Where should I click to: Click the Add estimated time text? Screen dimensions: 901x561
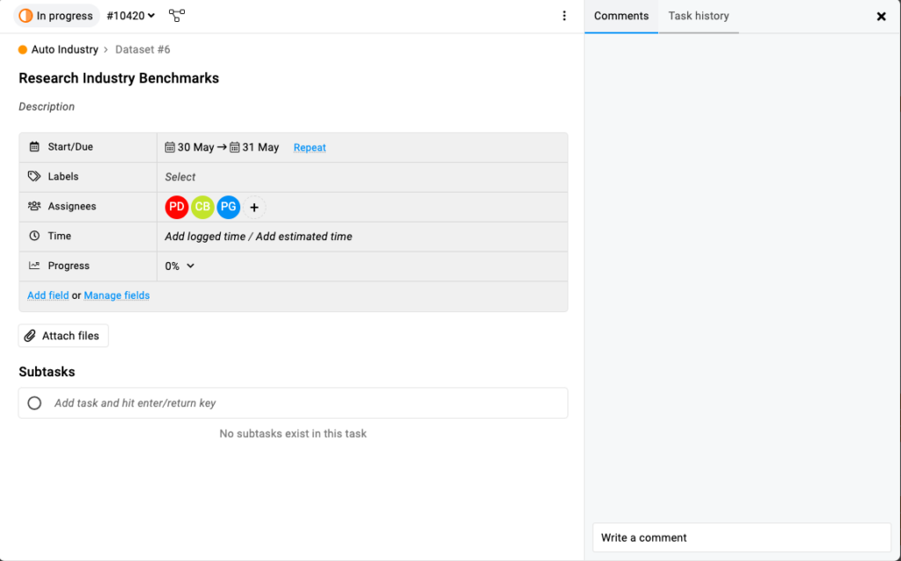pos(304,237)
